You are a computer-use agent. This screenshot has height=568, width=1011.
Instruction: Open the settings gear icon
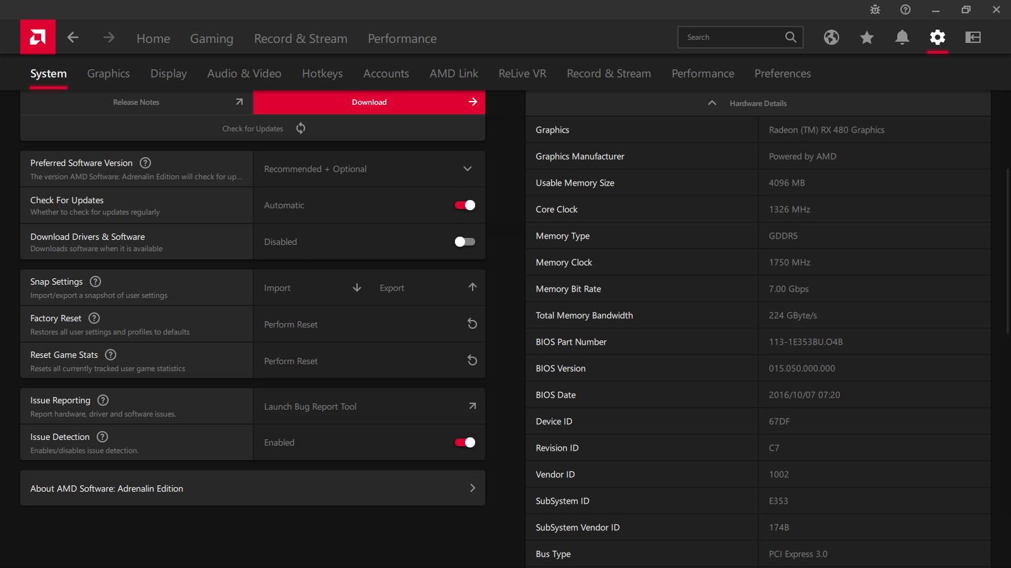point(938,37)
